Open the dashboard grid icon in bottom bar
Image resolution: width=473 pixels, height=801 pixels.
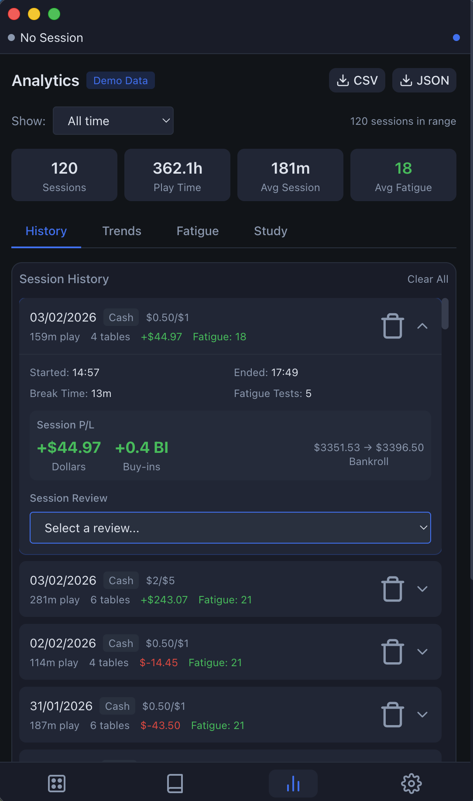point(57,784)
